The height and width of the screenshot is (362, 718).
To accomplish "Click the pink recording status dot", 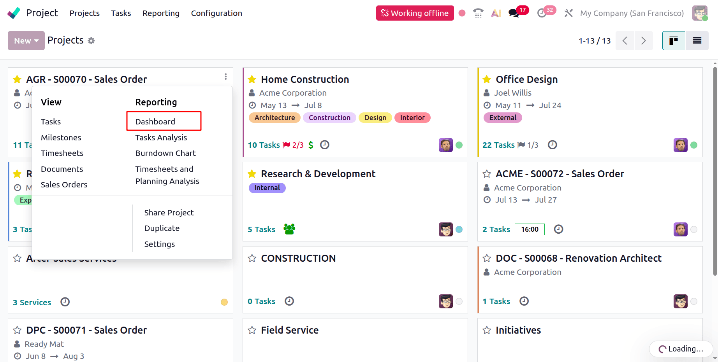I will [462, 13].
